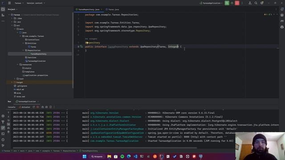Open Services tool window icon in left strip
The height and width of the screenshot is (160, 285).
coord(3,116)
